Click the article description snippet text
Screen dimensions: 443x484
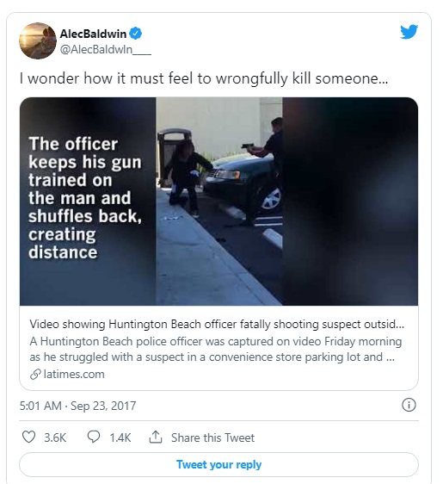tap(216, 349)
